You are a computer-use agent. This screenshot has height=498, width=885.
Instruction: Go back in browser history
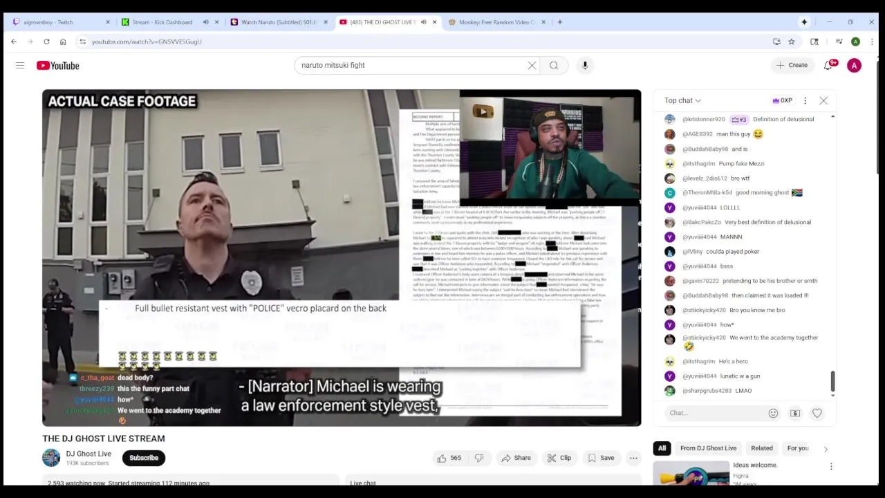[14, 41]
